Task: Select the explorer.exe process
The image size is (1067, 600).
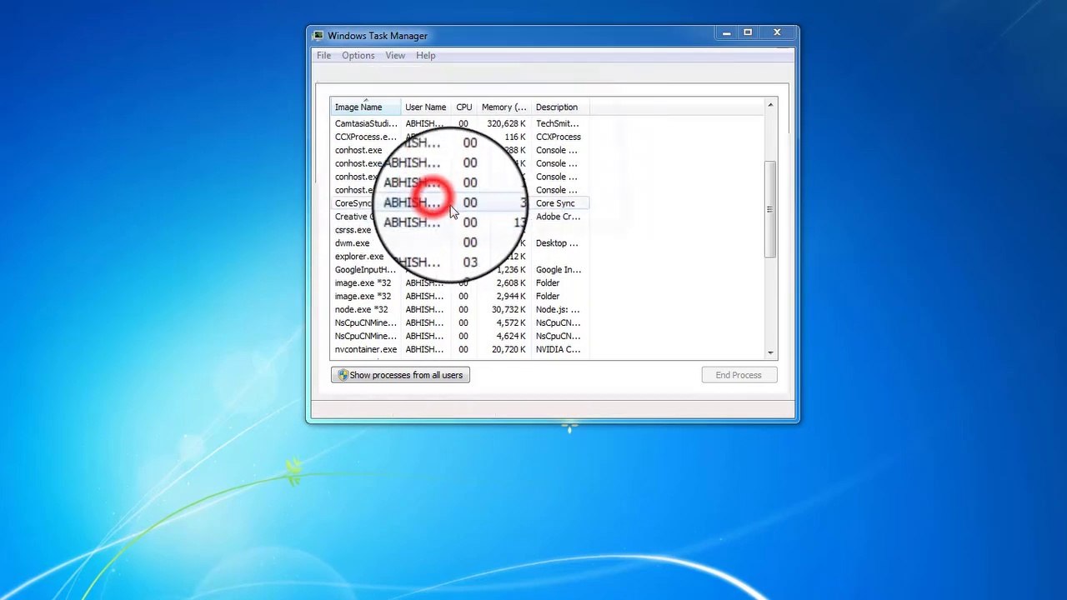Action: (x=359, y=257)
